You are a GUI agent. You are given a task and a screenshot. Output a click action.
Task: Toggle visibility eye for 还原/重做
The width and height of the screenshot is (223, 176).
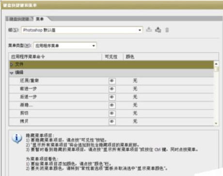(x=112, y=80)
